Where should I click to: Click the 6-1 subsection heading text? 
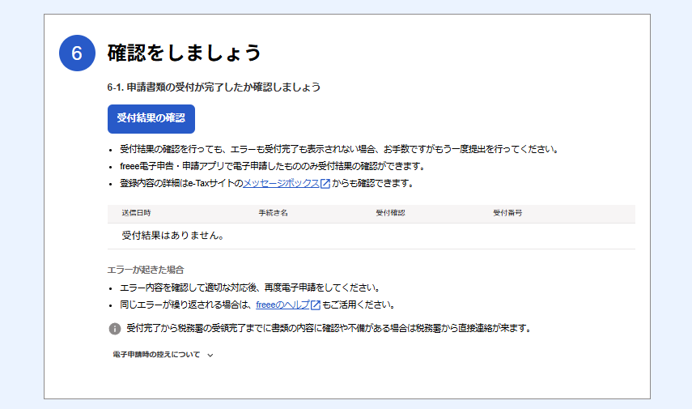click(x=214, y=87)
